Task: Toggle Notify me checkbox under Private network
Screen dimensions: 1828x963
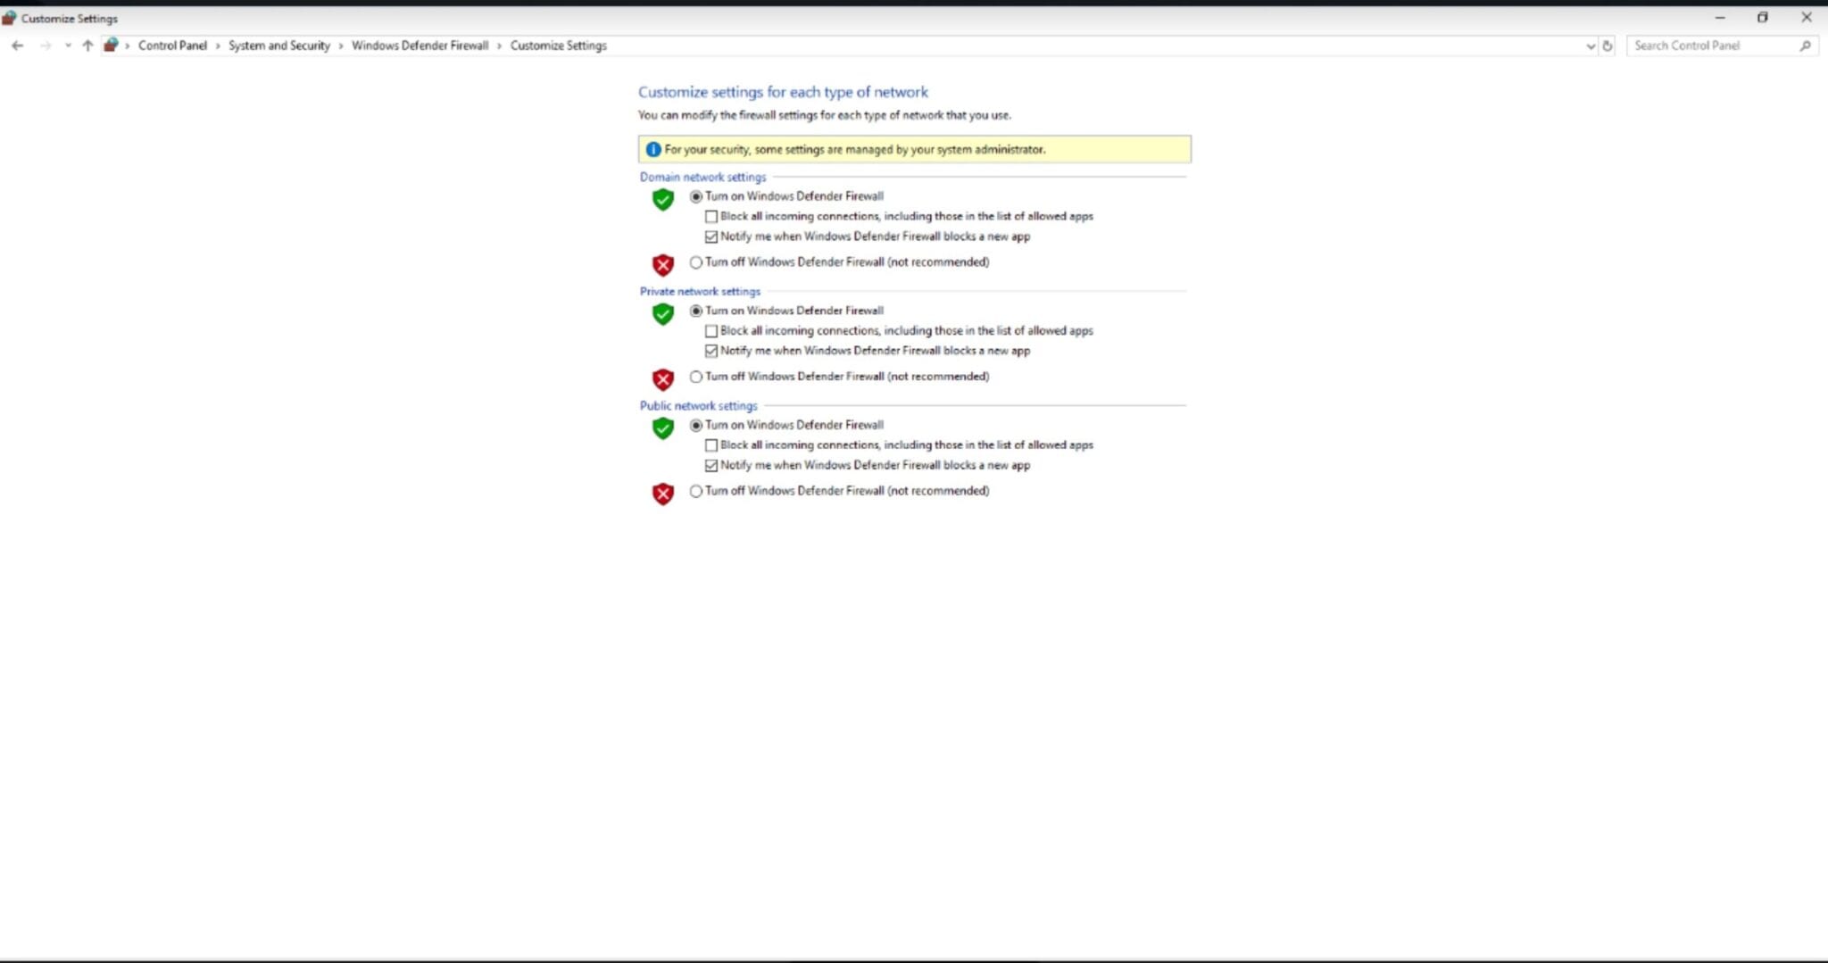Action: point(711,351)
